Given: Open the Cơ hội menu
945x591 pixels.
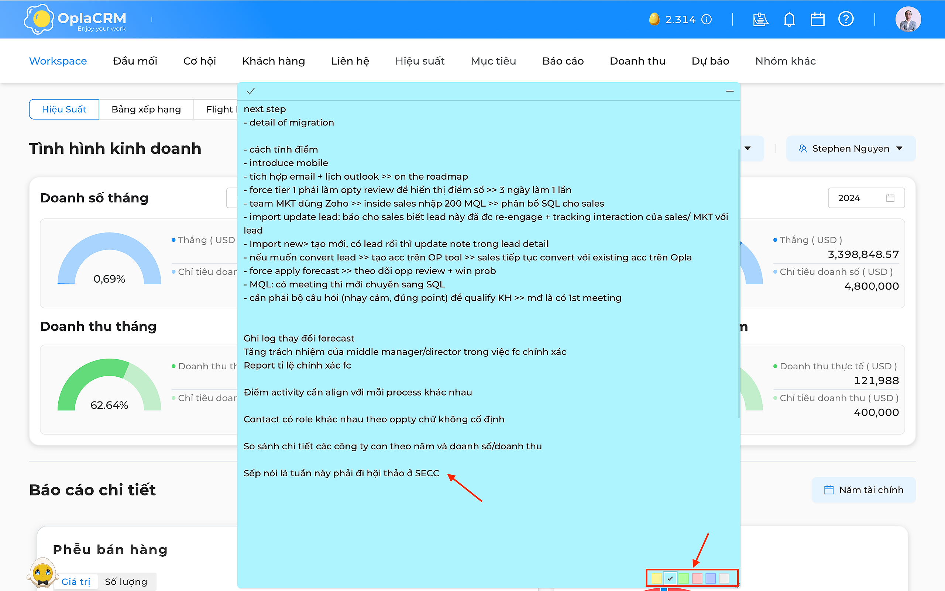Looking at the screenshot, I should [x=199, y=61].
